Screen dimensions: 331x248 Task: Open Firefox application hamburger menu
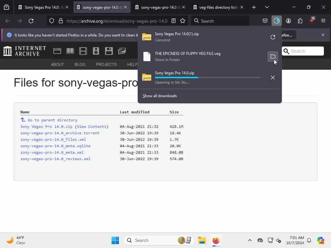[323, 21]
